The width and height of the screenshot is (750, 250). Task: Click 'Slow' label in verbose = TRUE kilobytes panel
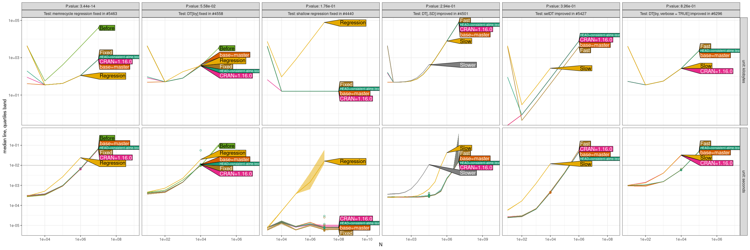click(706, 66)
